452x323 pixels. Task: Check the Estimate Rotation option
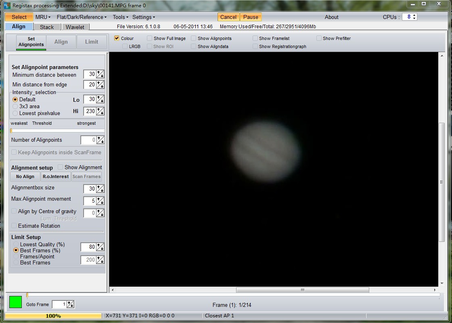(x=14, y=226)
